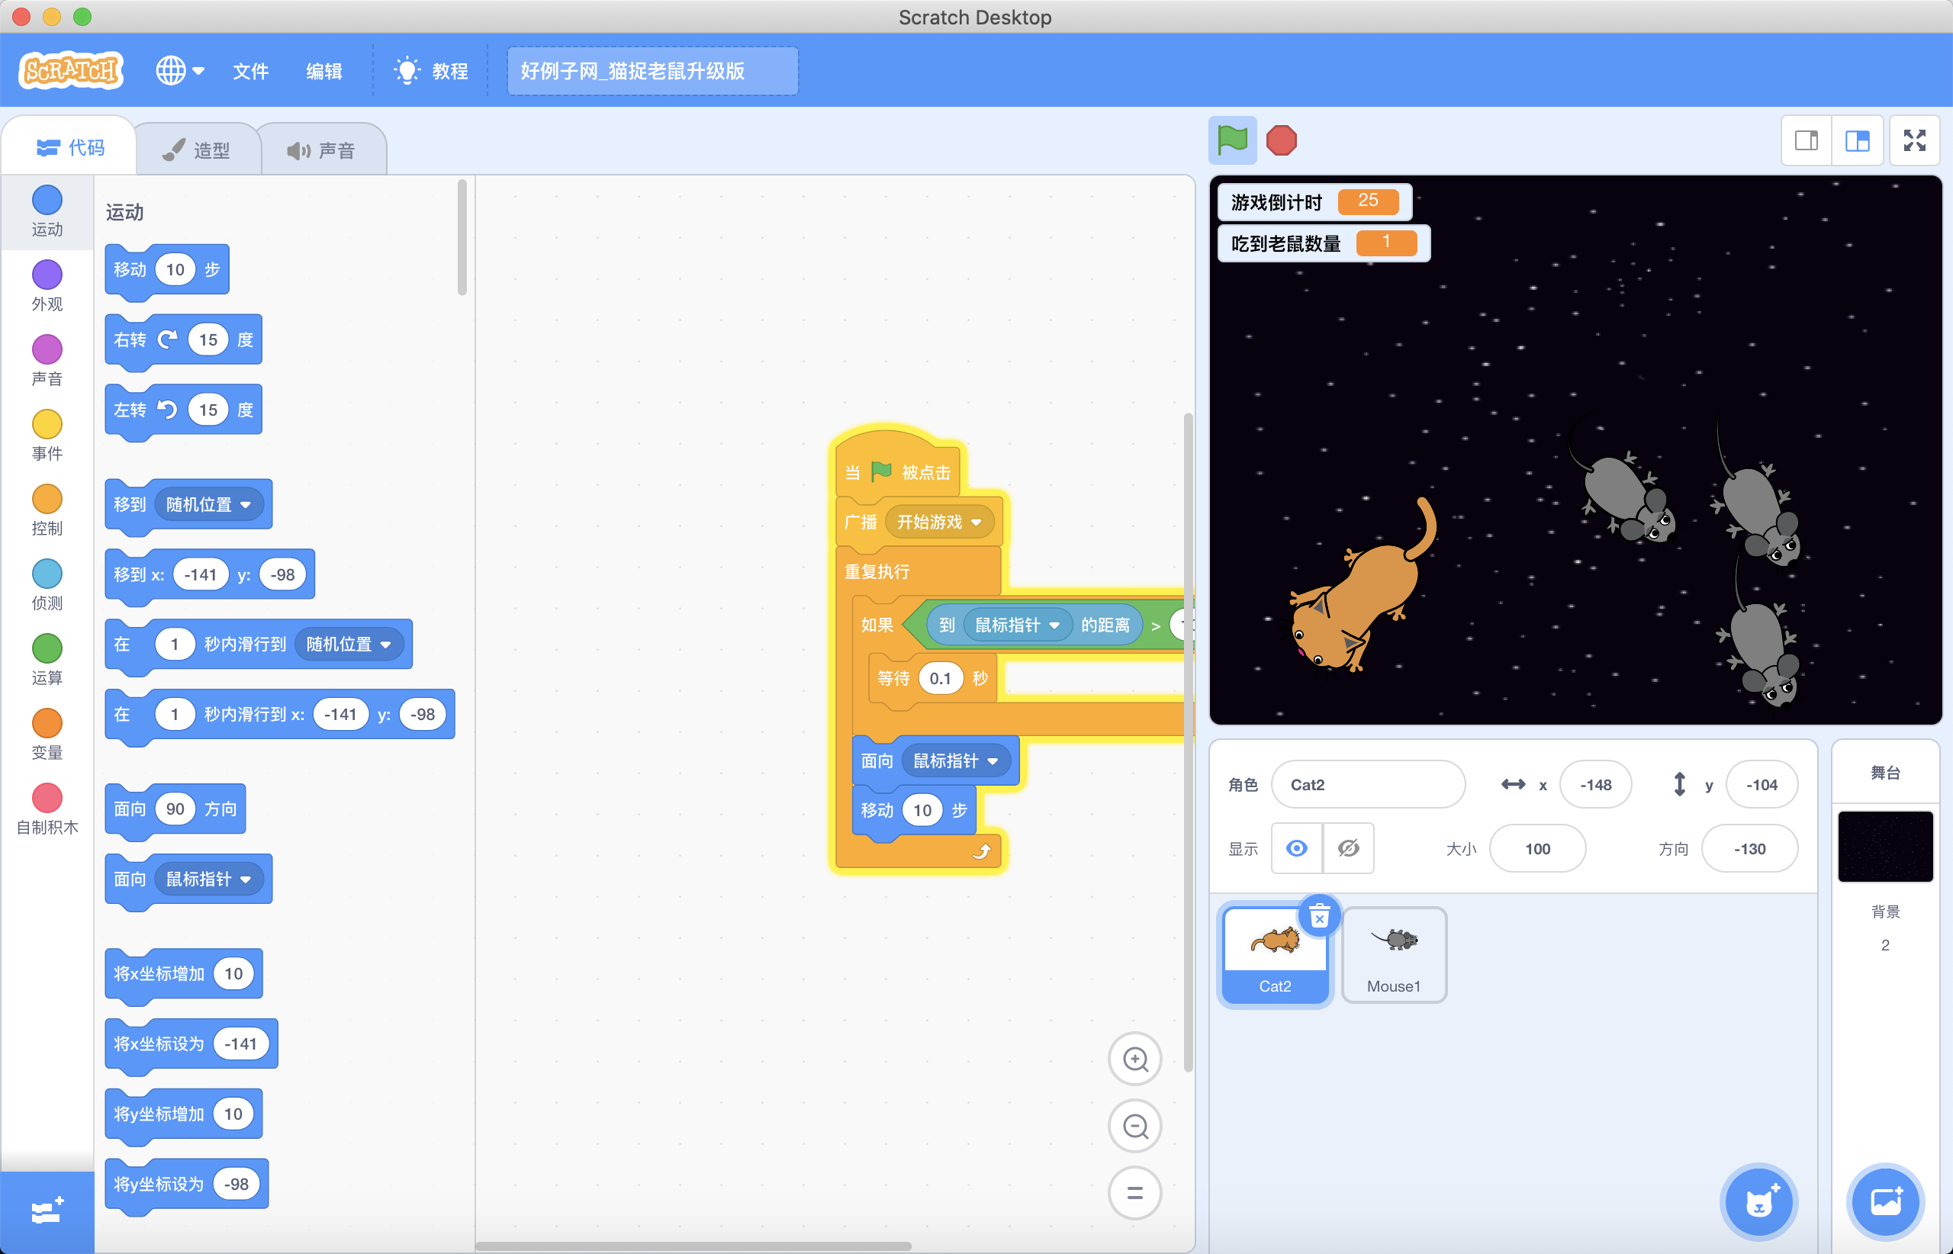Click the 游戏倒计时 variable monitor
The image size is (1953, 1254).
click(x=1314, y=201)
